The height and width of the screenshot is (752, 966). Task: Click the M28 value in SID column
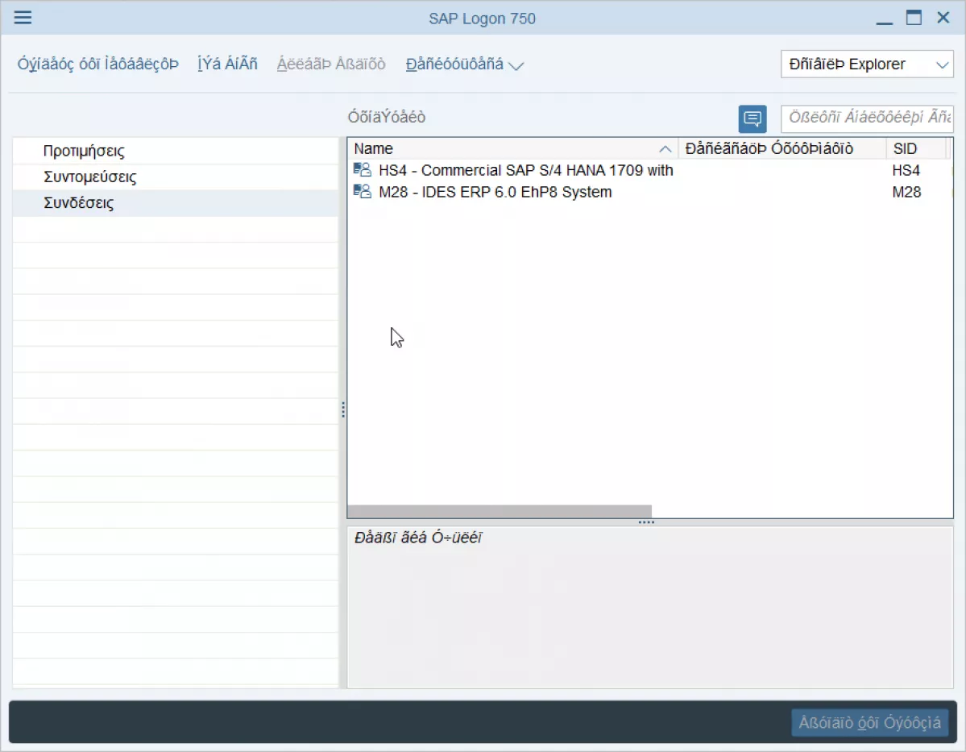coord(906,192)
